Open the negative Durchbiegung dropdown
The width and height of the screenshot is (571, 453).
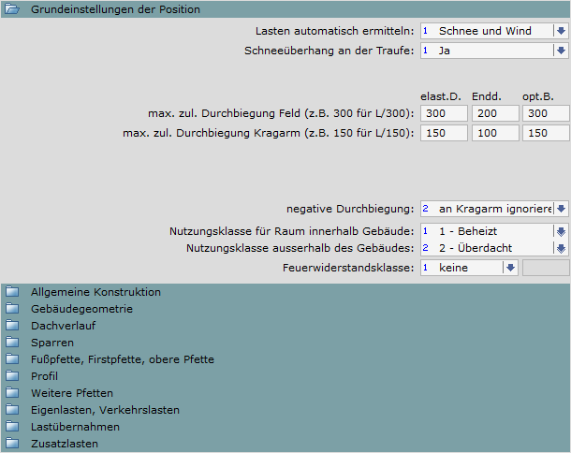pos(560,209)
